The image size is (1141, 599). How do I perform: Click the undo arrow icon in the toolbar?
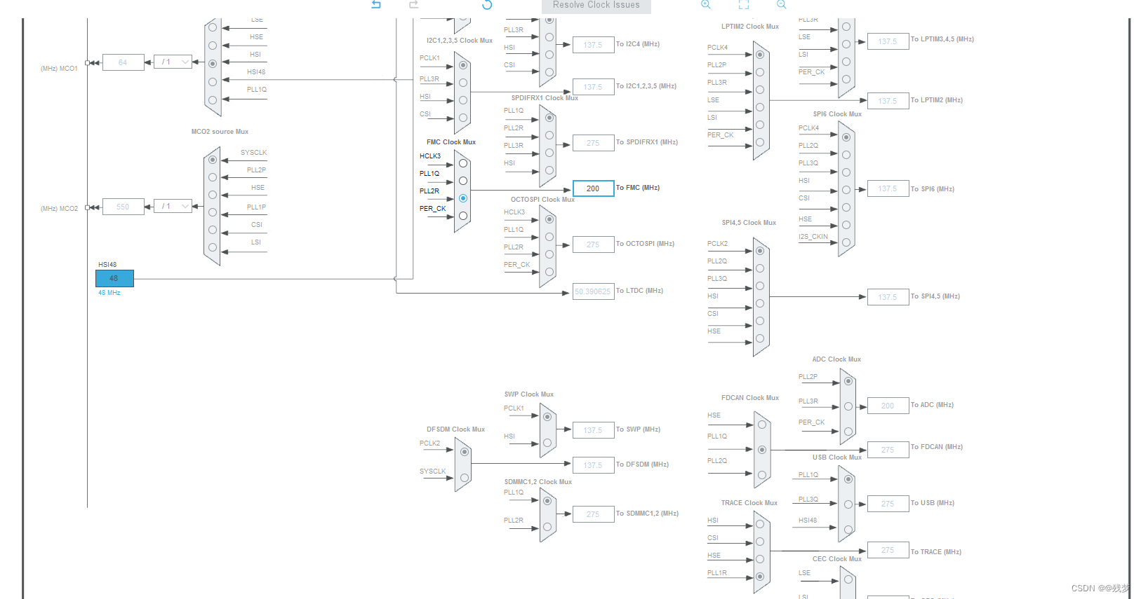(376, 4)
